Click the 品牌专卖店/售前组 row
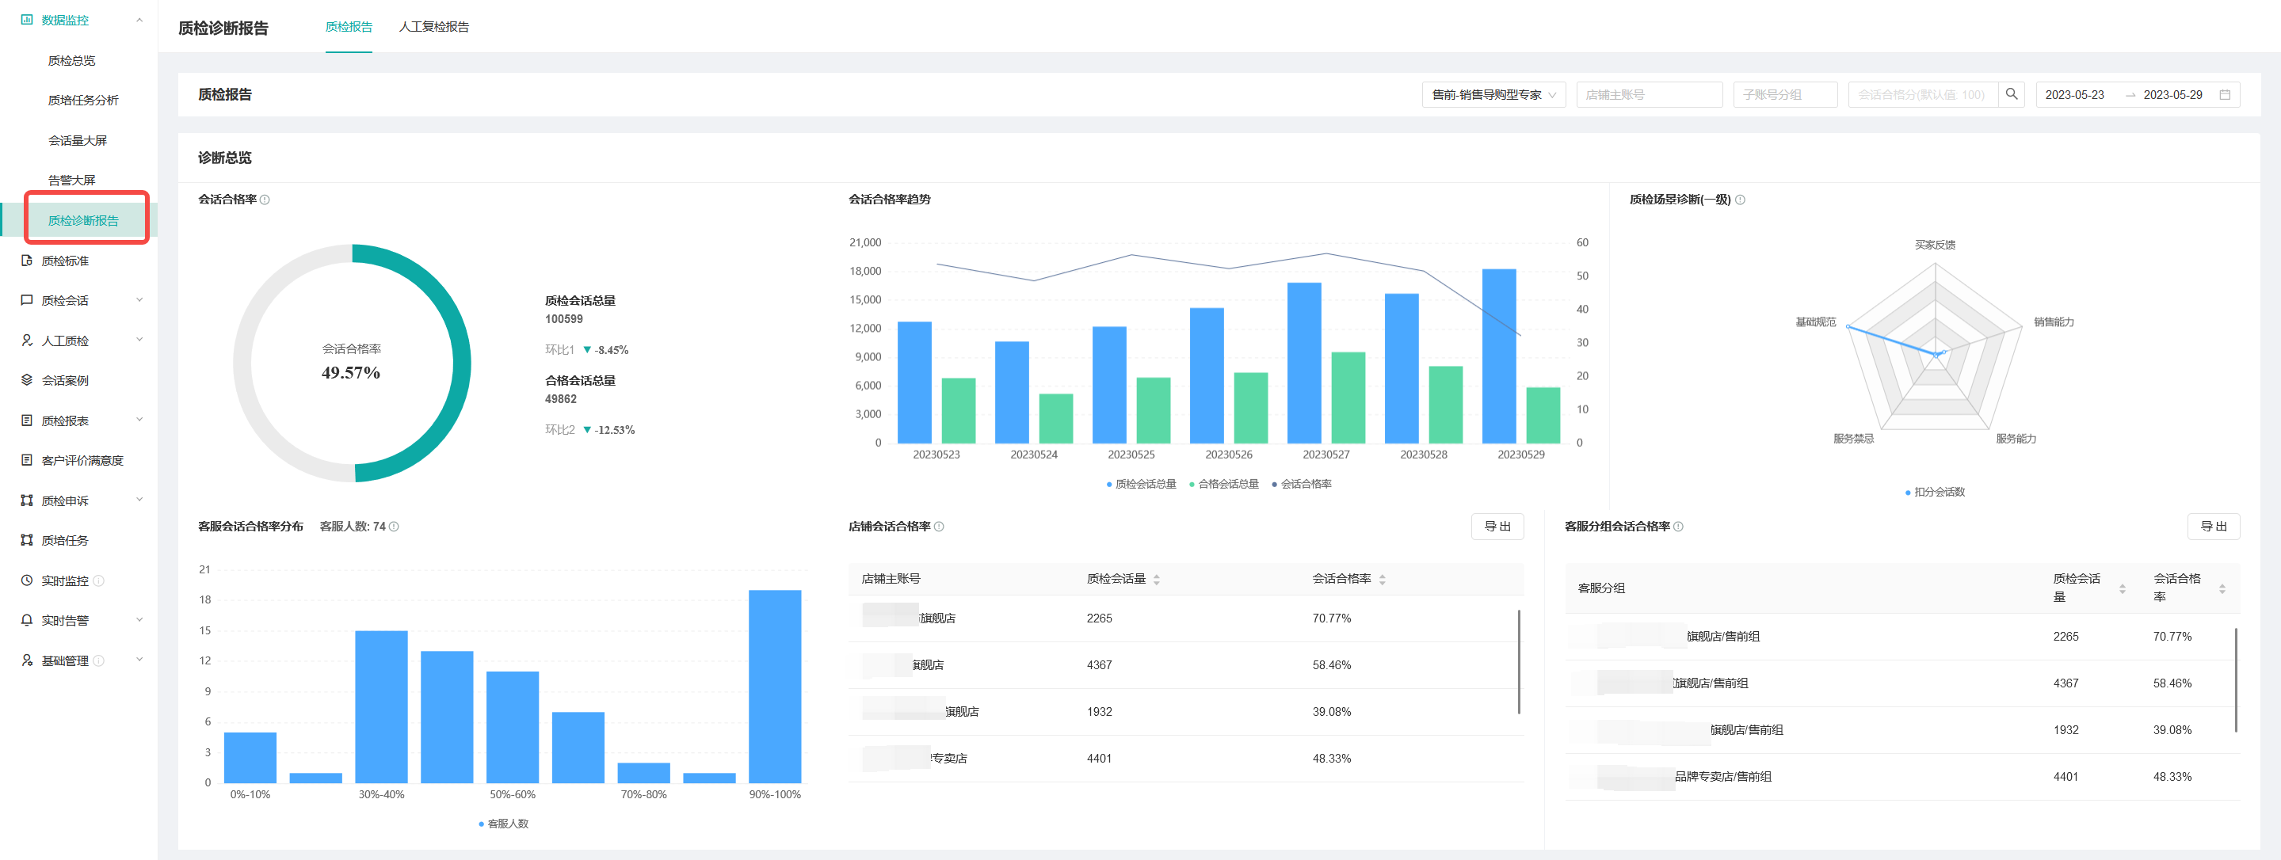This screenshot has height=860, width=2281. 1902,777
